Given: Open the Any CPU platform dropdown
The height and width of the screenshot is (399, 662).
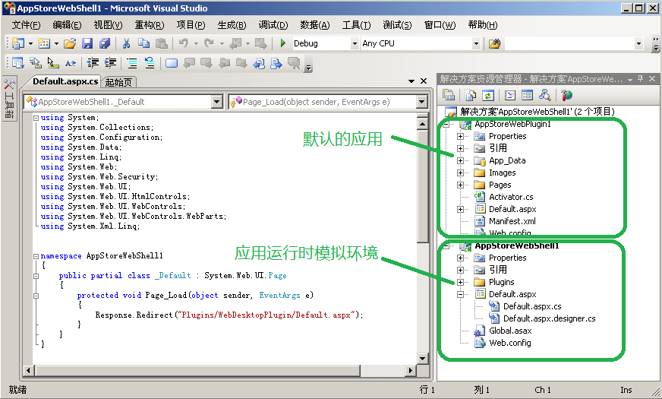Looking at the screenshot, I should [x=476, y=43].
